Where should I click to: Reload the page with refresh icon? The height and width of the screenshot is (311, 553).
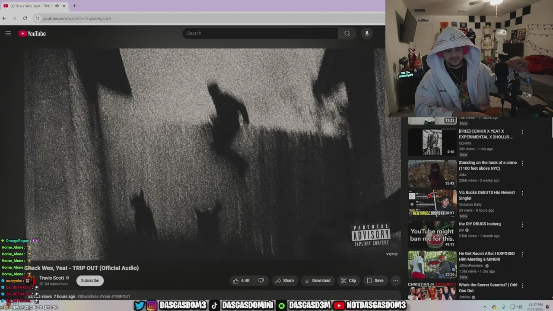(25, 18)
